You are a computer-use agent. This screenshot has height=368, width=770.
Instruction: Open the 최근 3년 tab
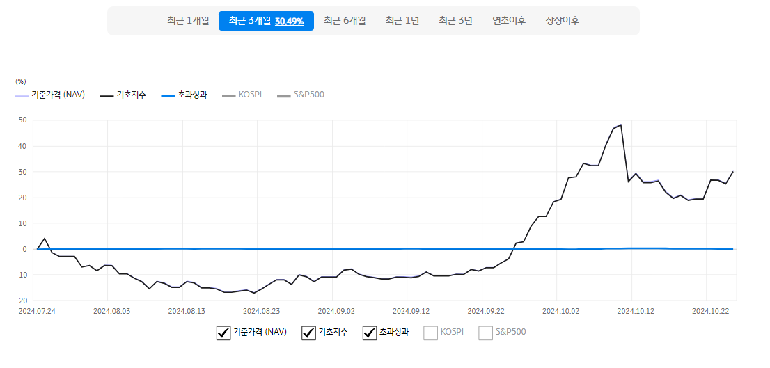(x=456, y=21)
